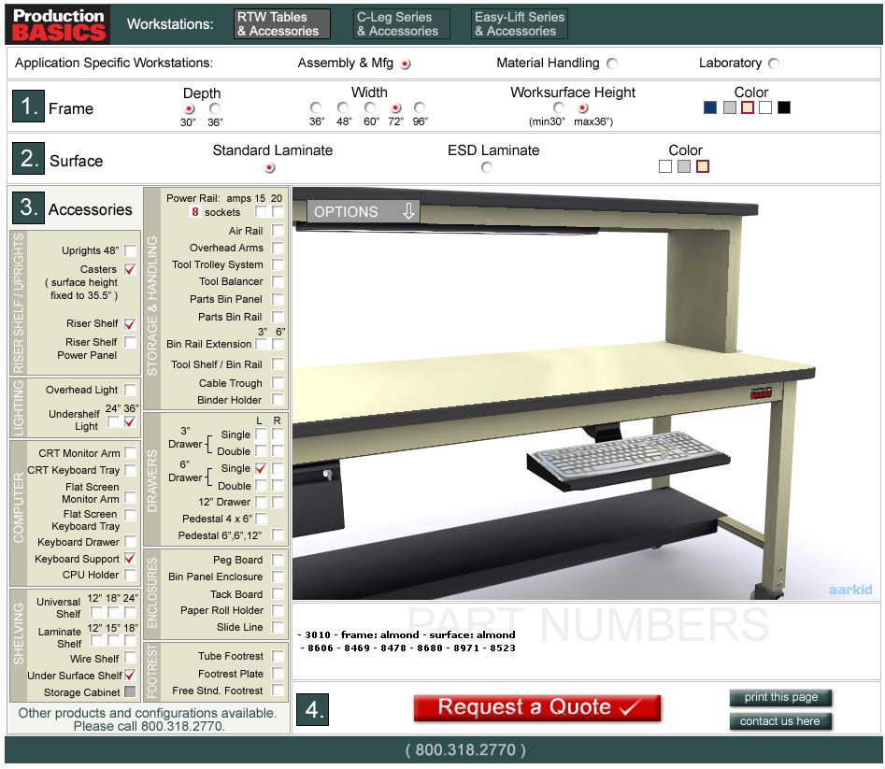Screen dimensions: 885x769
Task: Open the C-Leg Series & Accessories tab
Action: pos(401,24)
